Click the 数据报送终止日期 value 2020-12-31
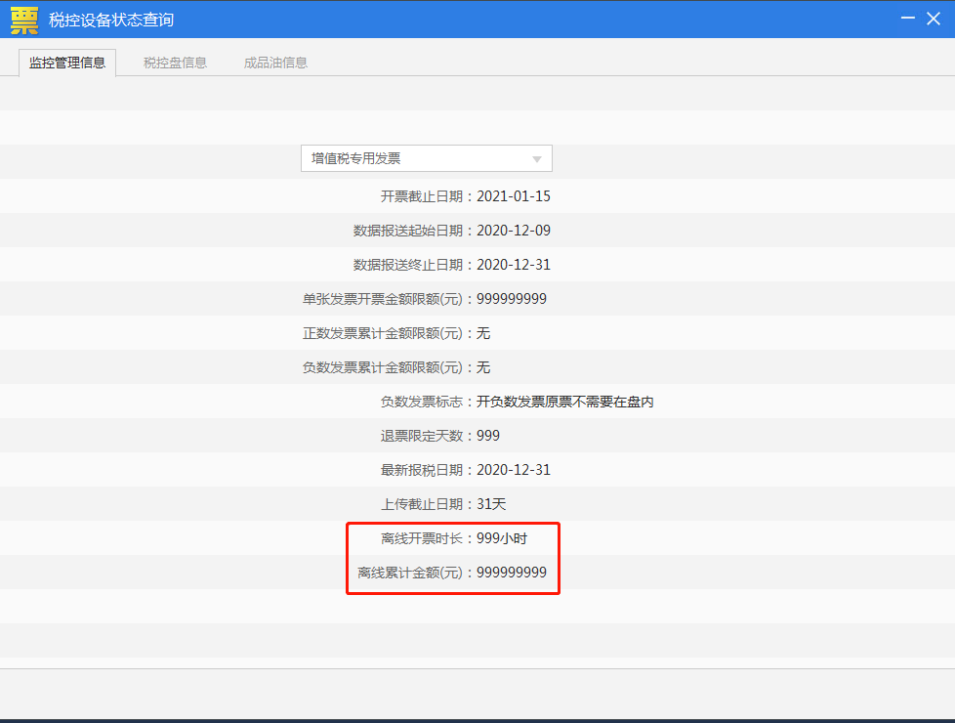The height and width of the screenshot is (723, 955). pos(514,265)
